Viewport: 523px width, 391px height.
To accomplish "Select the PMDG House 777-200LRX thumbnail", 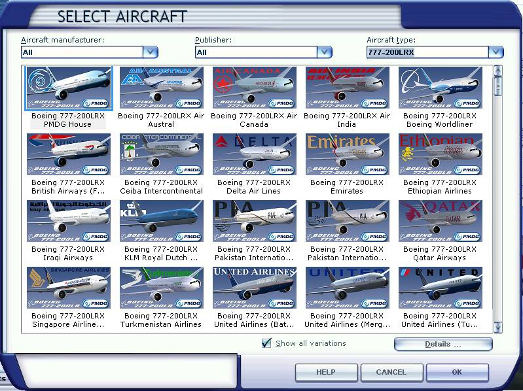I will (x=68, y=88).
